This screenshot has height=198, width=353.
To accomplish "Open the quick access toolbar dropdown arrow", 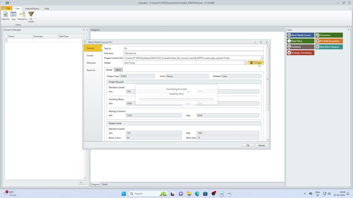I will point(10,3).
